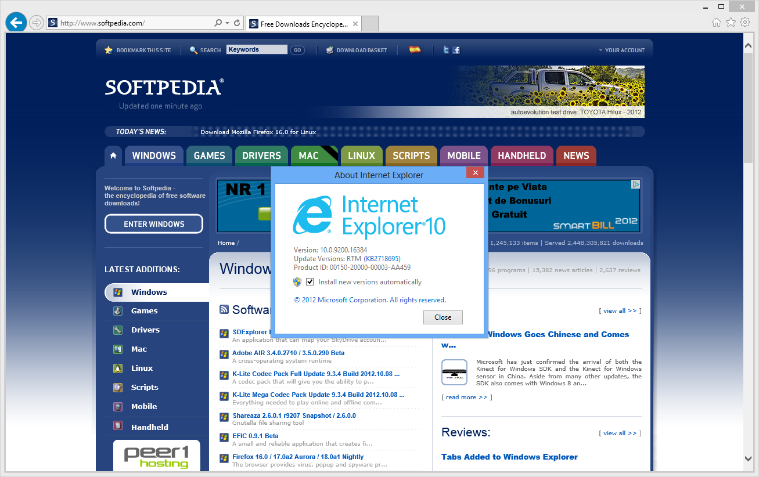Open the Download Basket link
Viewport: 759px width, 477px height.
click(x=356, y=50)
